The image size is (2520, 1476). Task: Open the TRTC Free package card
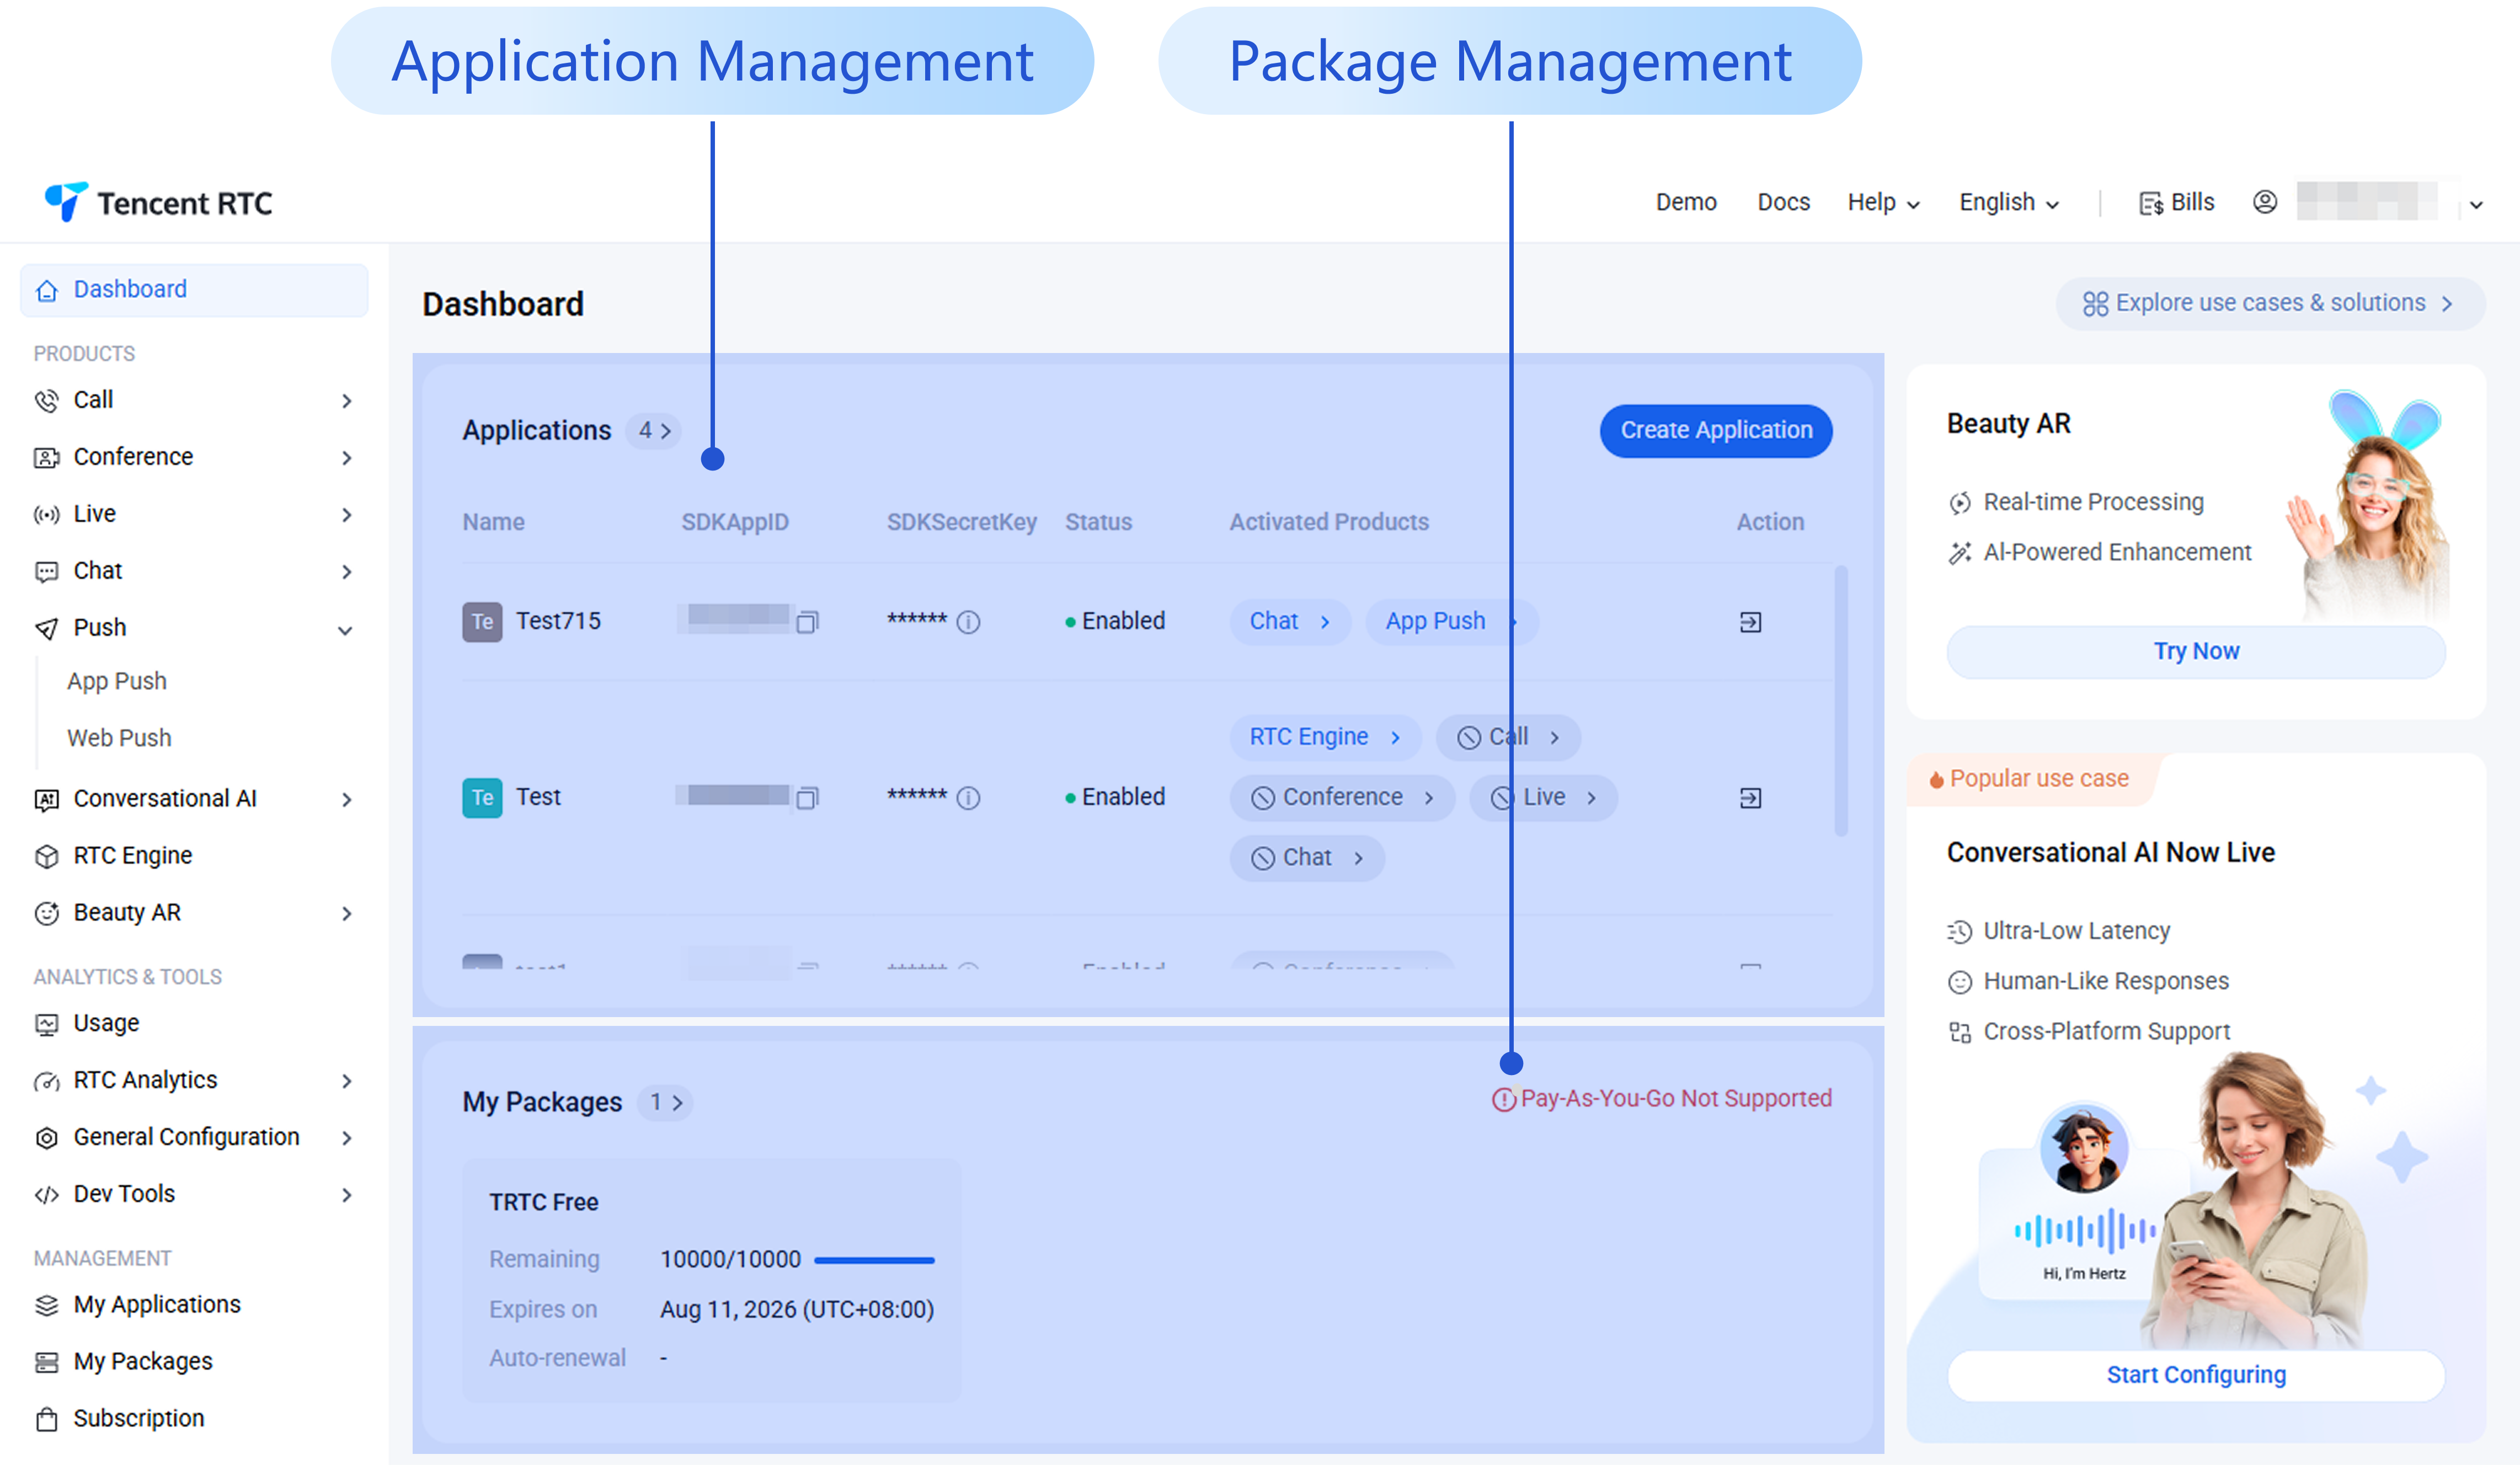click(712, 1281)
